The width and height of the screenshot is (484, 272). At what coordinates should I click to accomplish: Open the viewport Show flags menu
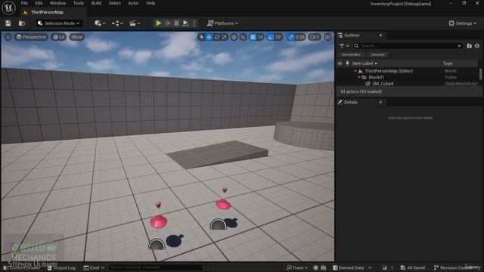[x=76, y=37]
